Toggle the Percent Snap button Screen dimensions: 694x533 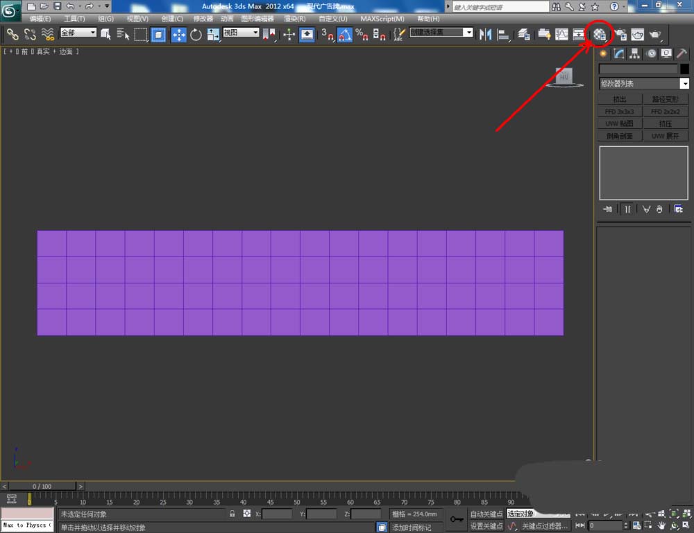(x=362, y=35)
